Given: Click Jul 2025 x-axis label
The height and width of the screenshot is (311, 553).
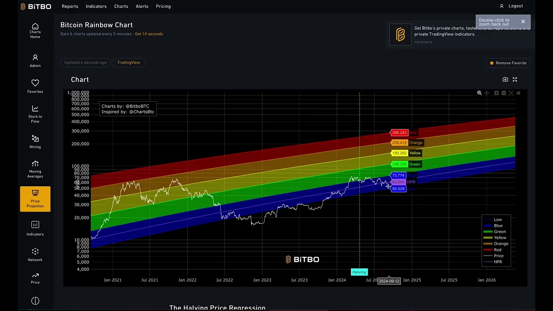Looking at the screenshot, I should tap(449, 280).
